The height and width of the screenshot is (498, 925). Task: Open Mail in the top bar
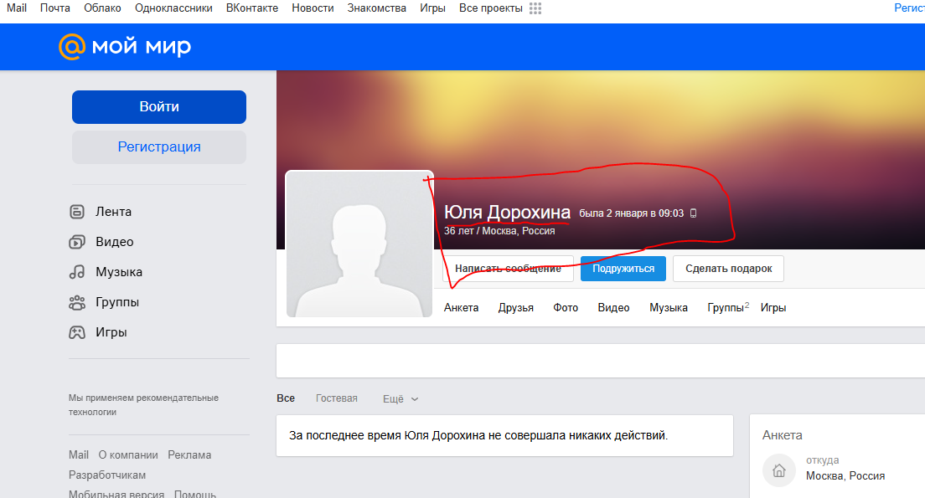pyautogui.click(x=17, y=8)
